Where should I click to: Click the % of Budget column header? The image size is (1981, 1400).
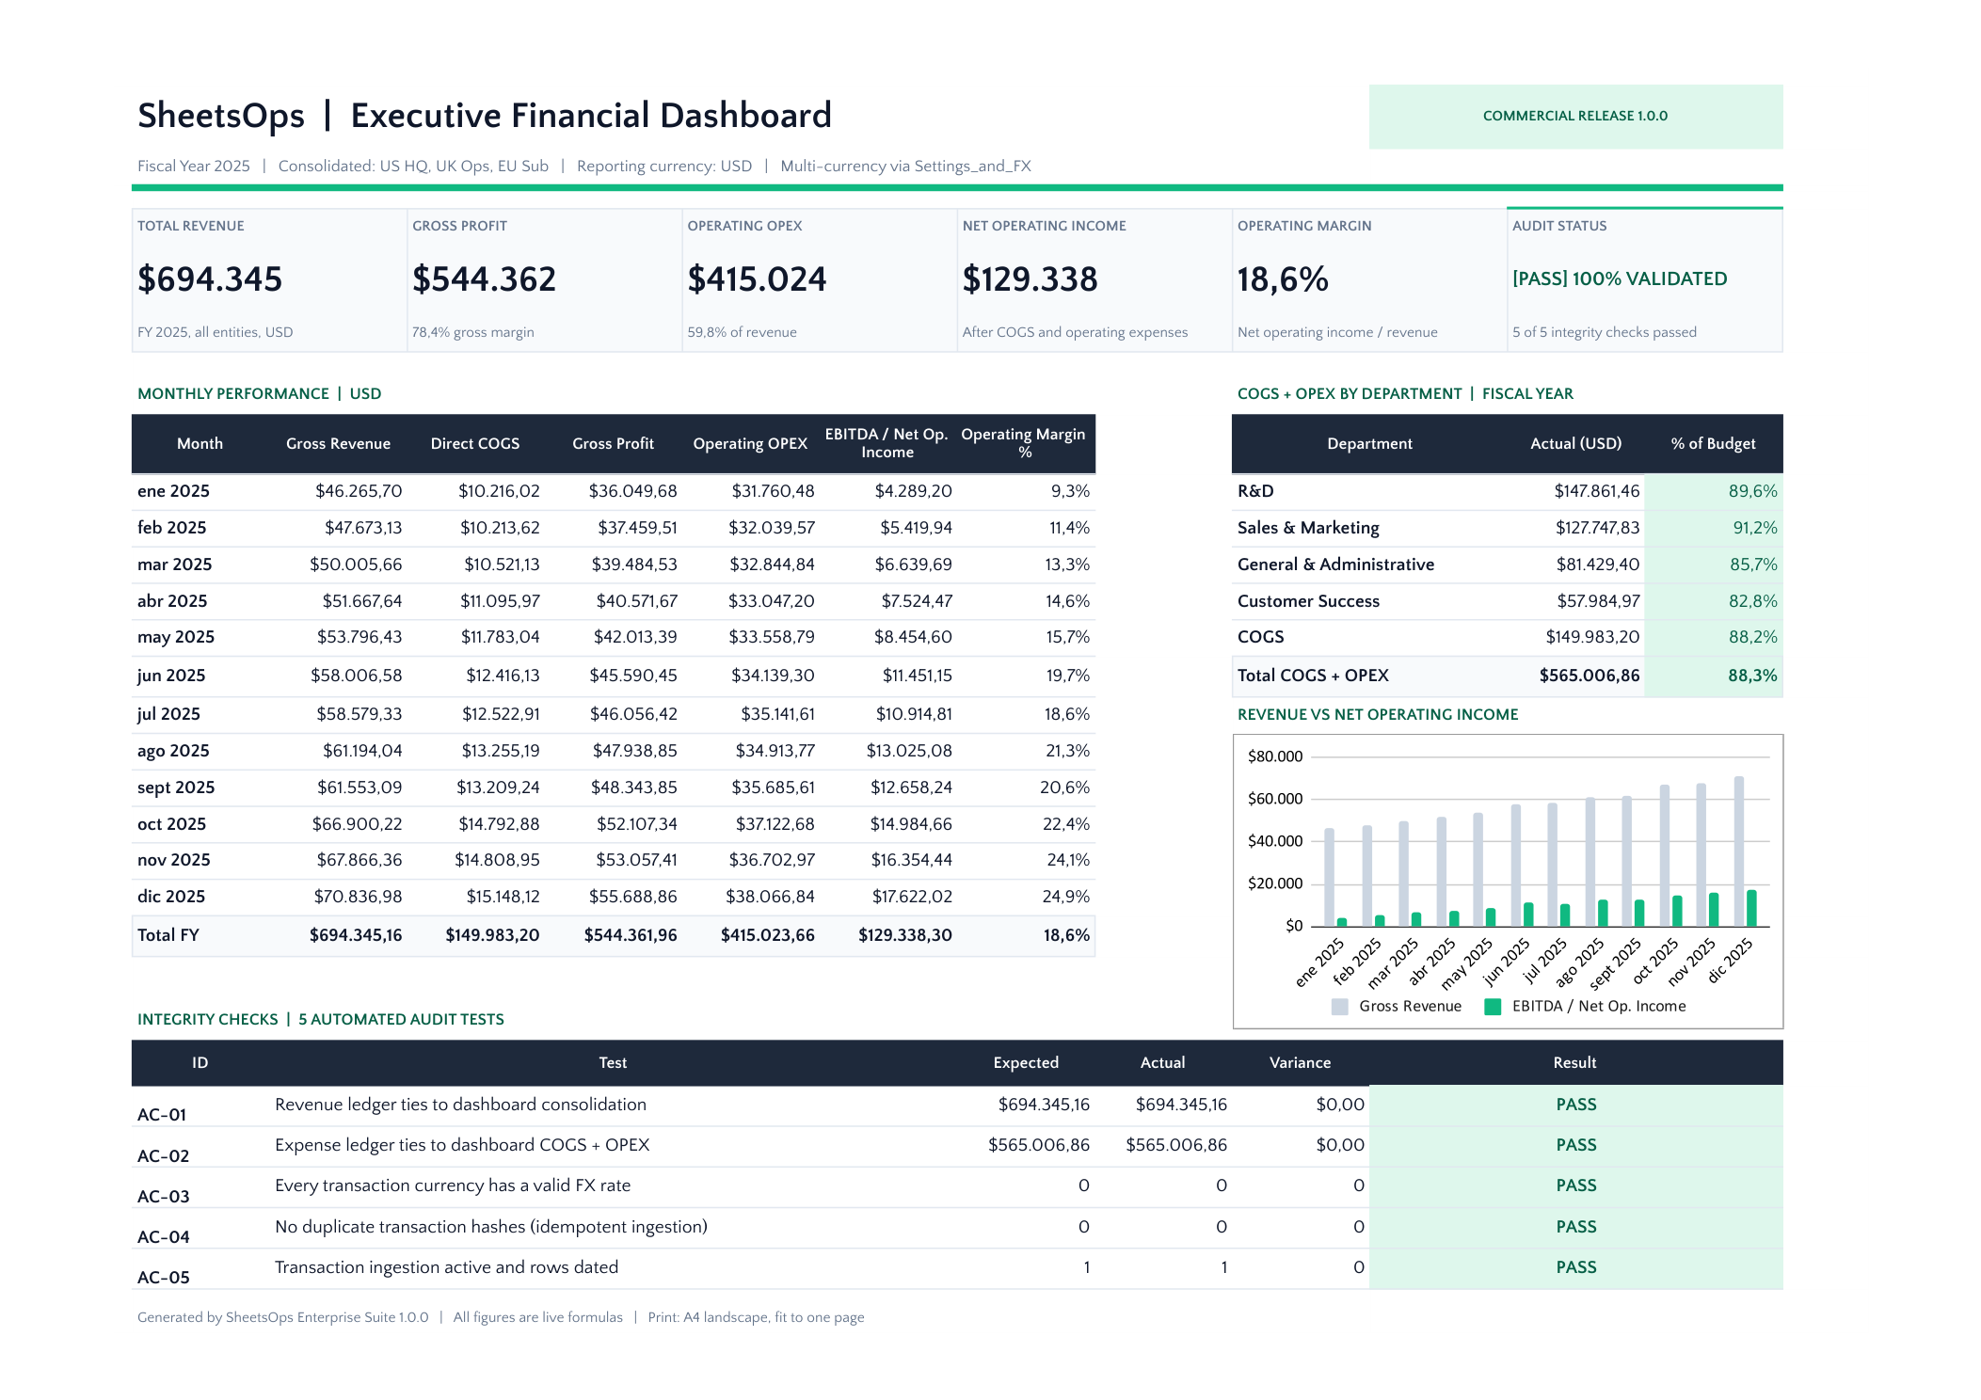point(1713,443)
